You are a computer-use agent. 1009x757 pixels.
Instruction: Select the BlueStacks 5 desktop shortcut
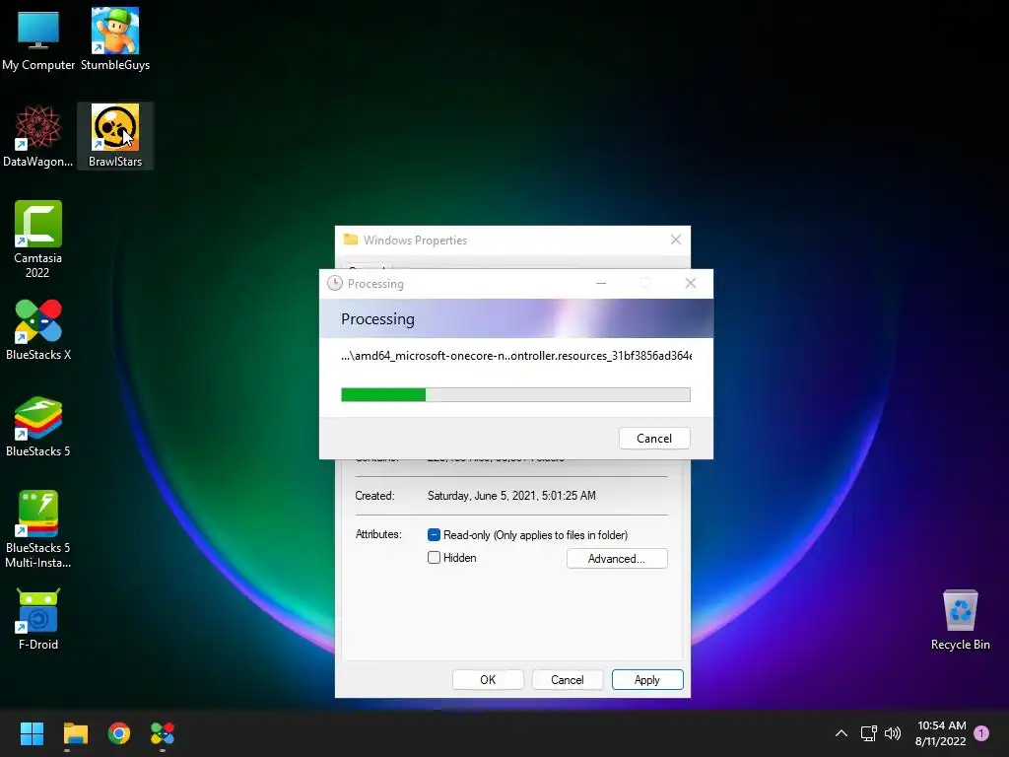point(38,426)
